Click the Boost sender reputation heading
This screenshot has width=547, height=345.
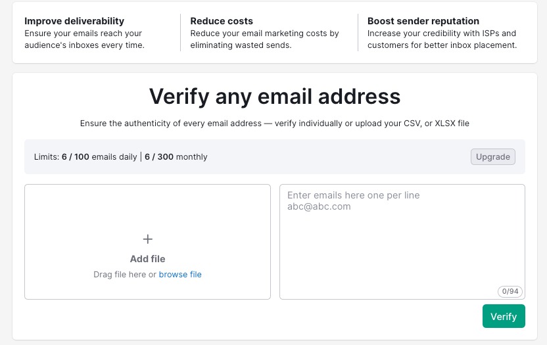click(423, 21)
